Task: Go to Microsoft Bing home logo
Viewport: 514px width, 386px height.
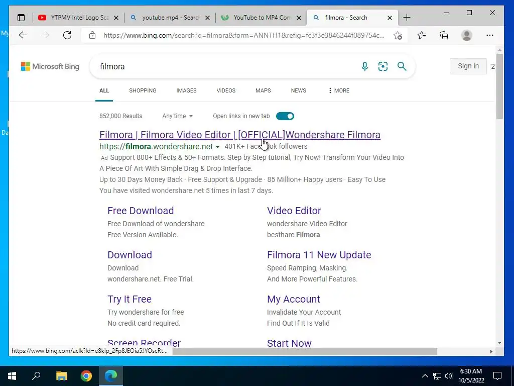Action: 50,66
